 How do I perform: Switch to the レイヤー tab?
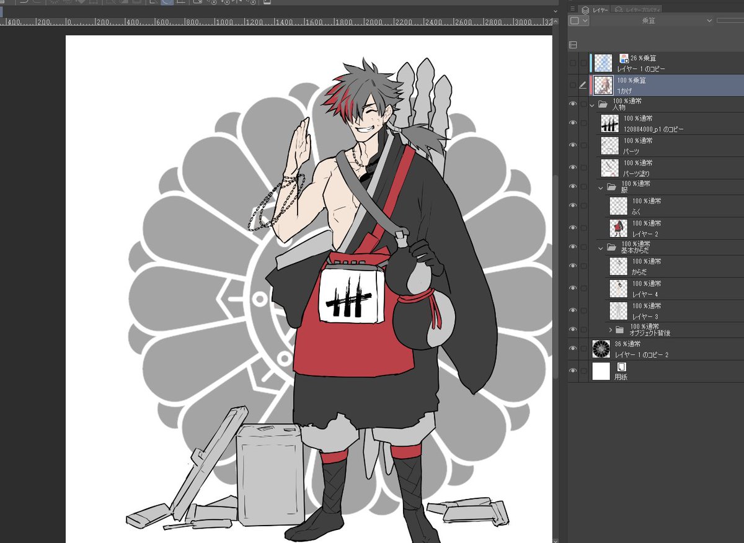tap(595, 10)
